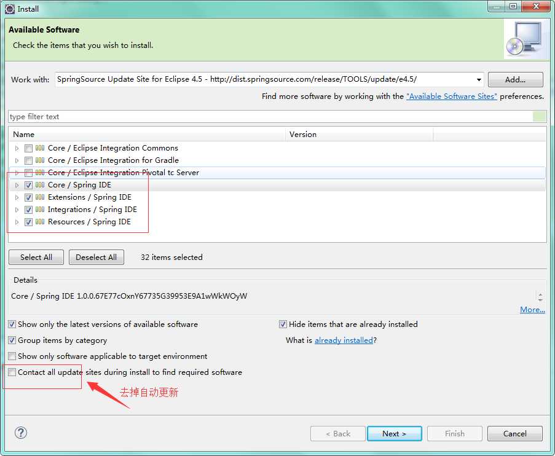Click the Core / Spring IDE 1.0.0 details text
555x456 pixels.
(x=129, y=296)
